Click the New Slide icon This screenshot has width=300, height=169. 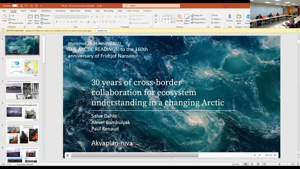[30, 17]
